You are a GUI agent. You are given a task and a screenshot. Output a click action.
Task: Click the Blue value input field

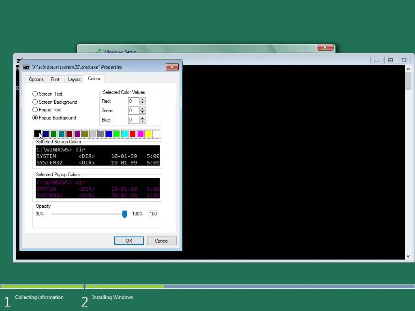[134, 120]
